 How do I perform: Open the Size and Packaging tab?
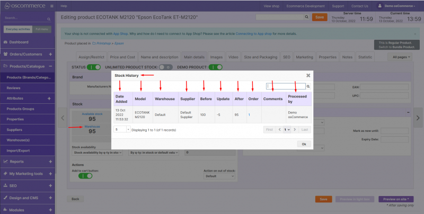coord(260,57)
